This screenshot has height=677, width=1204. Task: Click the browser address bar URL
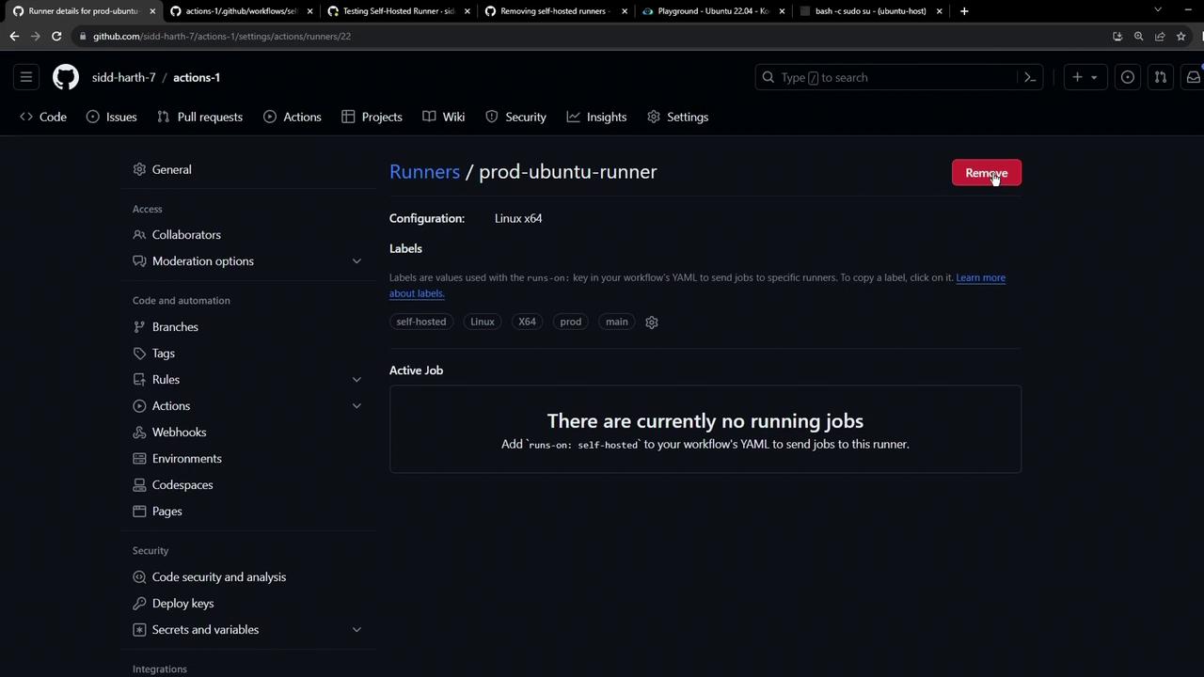point(222,36)
